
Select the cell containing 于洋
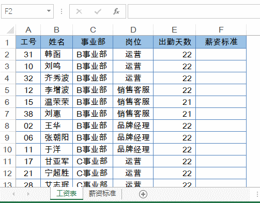tap(57, 149)
